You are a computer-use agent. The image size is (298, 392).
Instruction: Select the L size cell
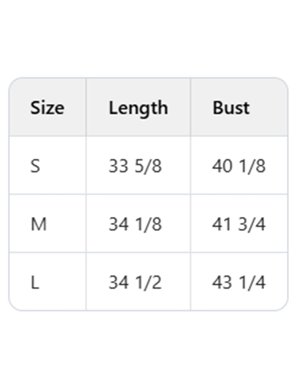[x=35, y=283]
